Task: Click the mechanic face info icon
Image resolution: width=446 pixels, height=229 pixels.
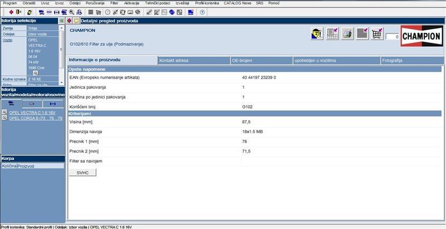Action: (x=317, y=34)
